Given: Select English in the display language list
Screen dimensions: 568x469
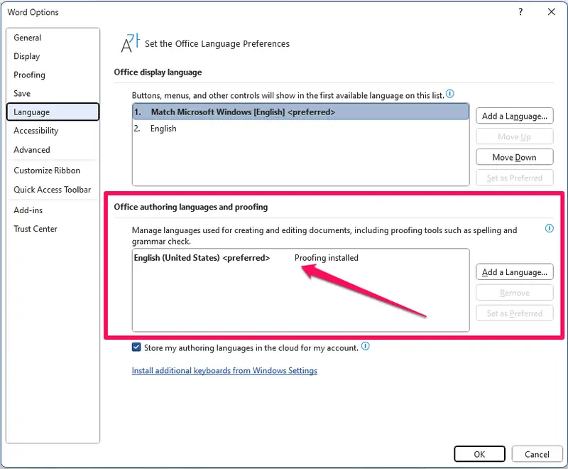Looking at the screenshot, I should pos(163,129).
